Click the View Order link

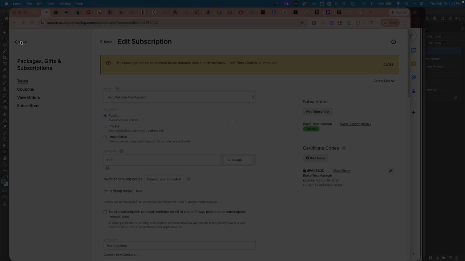[341, 171]
